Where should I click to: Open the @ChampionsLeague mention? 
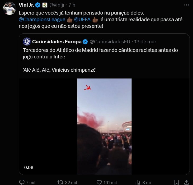pos(42,19)
